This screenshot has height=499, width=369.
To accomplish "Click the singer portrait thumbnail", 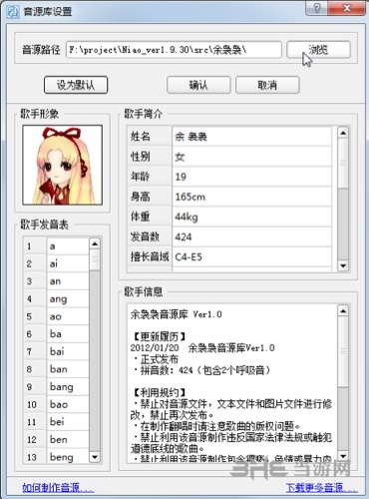I will tap(63, 165).
